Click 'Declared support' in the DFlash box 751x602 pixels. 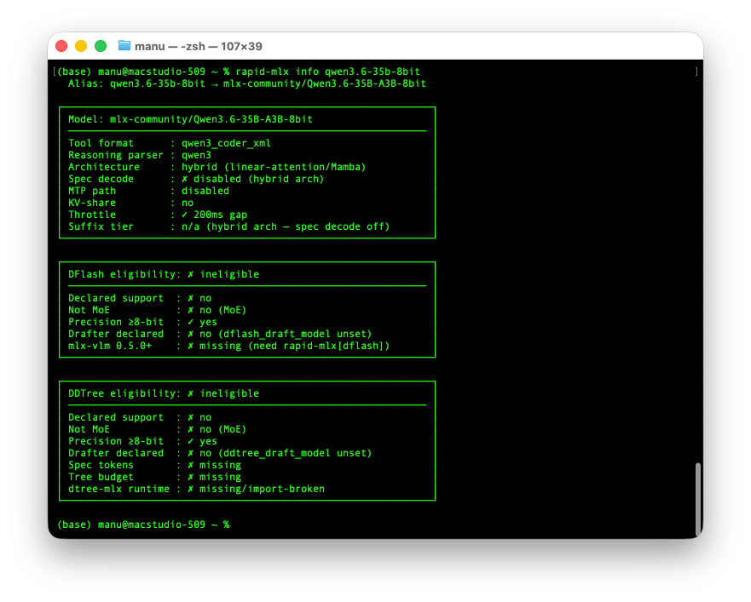(x=115, y=298)
